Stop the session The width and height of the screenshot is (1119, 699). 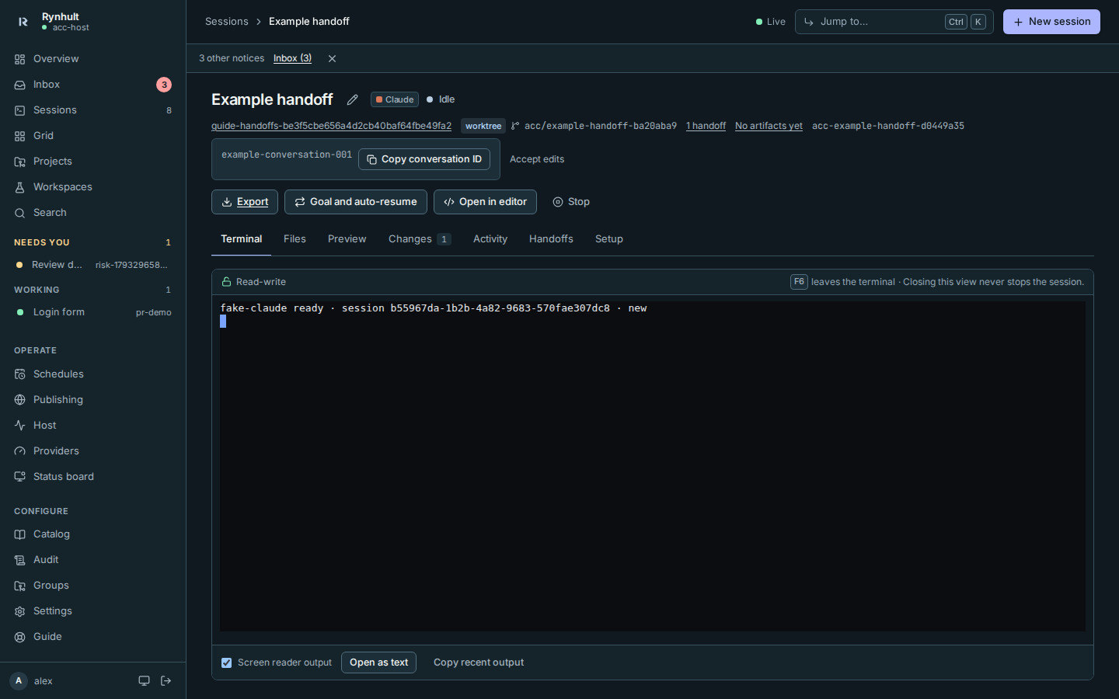coord(571,202)
